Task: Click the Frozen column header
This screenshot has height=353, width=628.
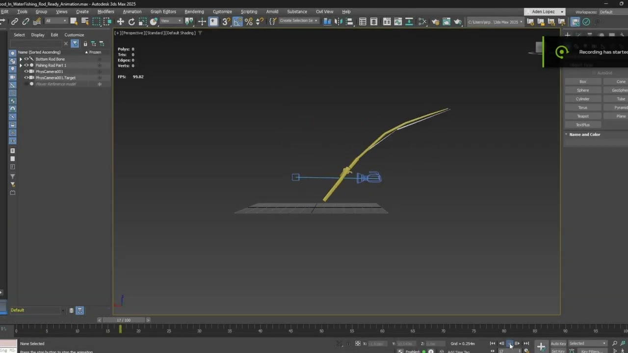Action: [95, 52]
